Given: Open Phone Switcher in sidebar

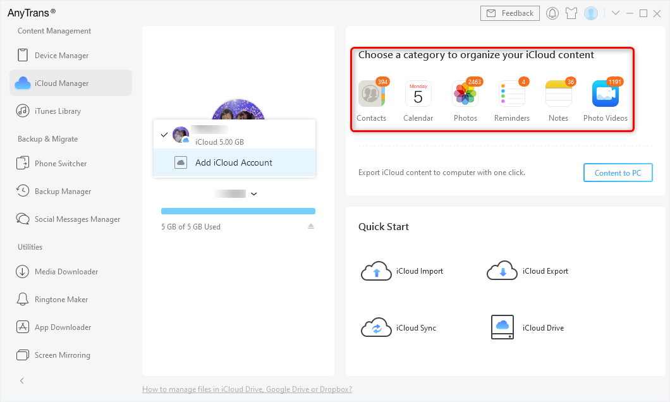Looking at the screenshot, I should [71, 164].
